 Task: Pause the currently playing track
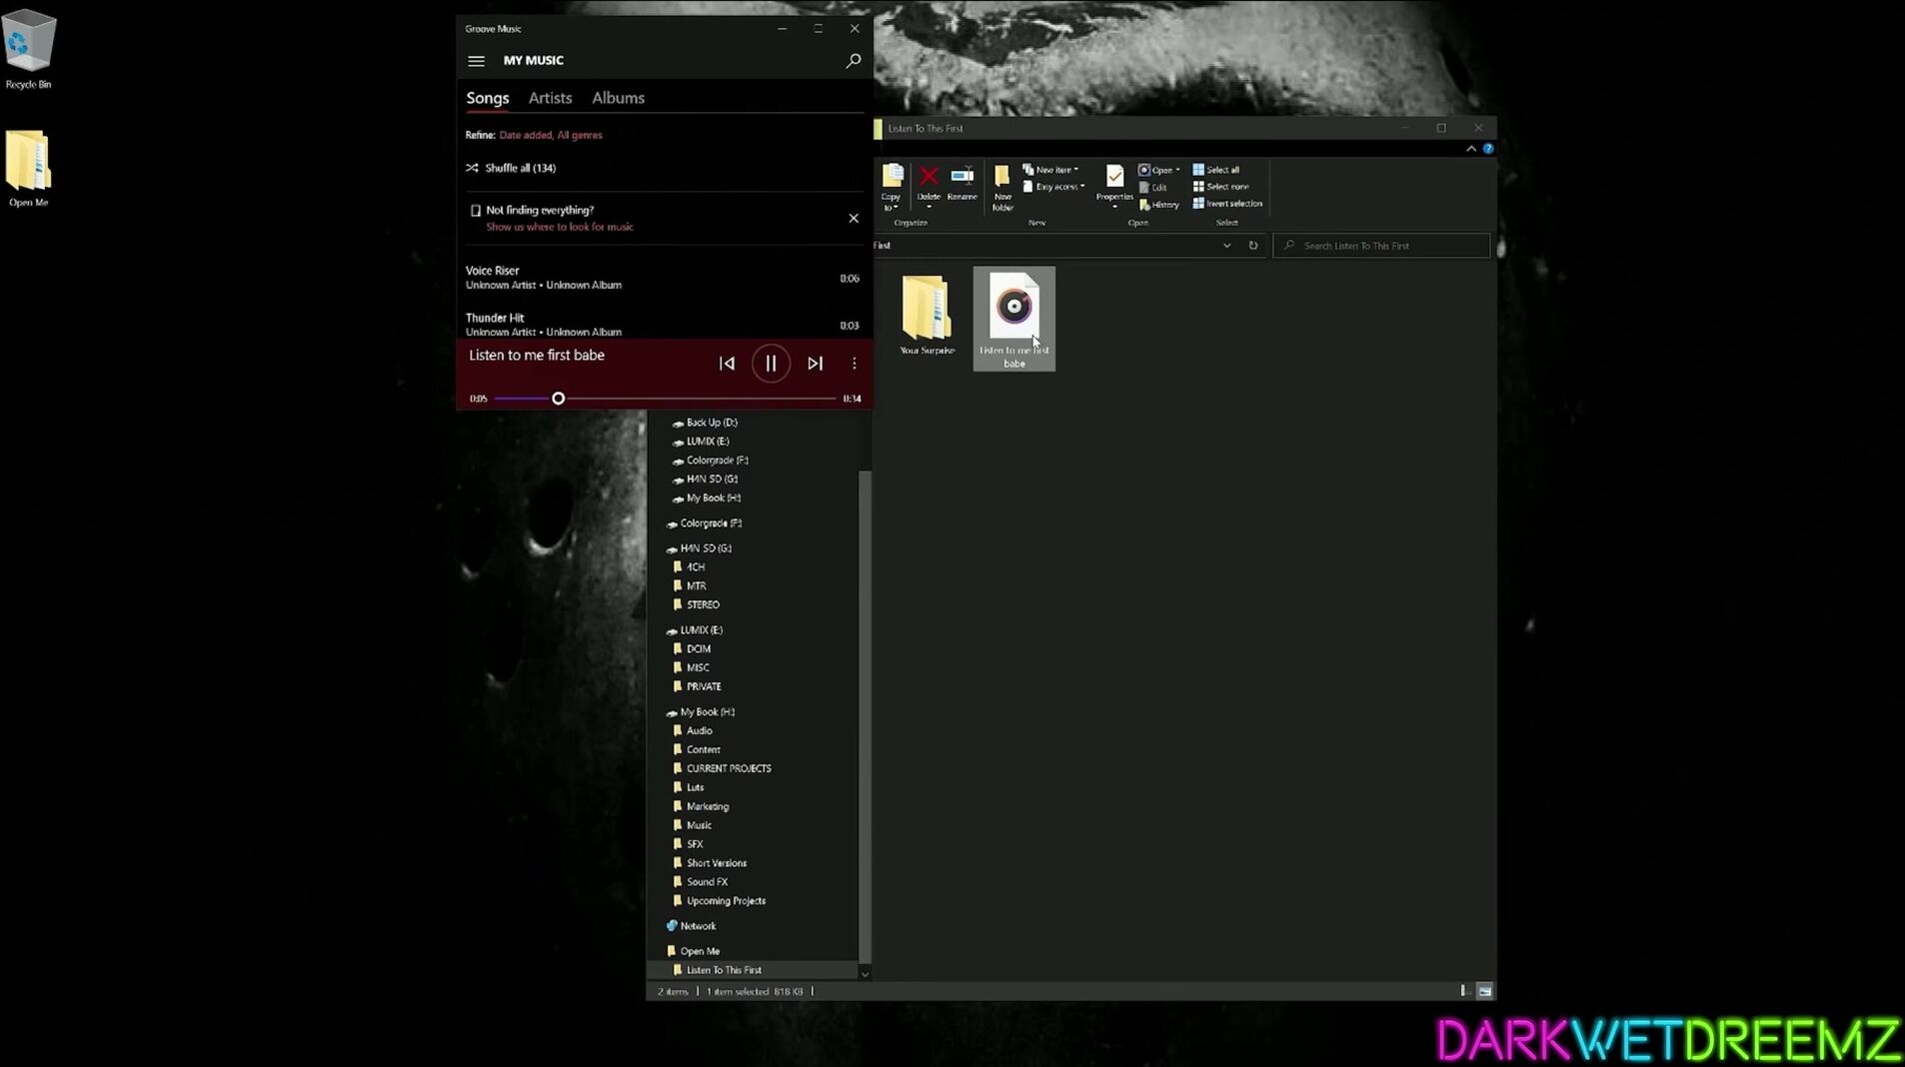pyautogui.click(x=771, y=364)
